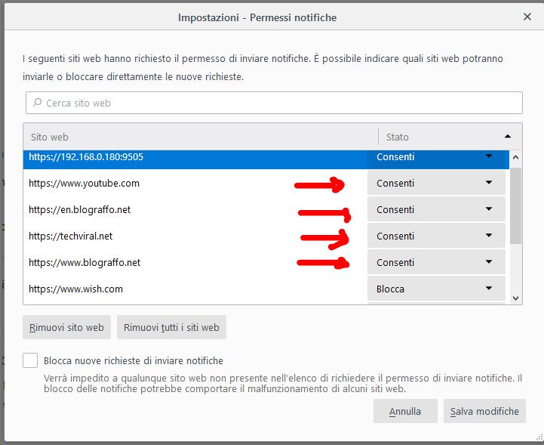The width and height of the screenshot is (544, 445).
Task: Open Blocca dropdown for wish.com
Action: click(x=436, y=289)
